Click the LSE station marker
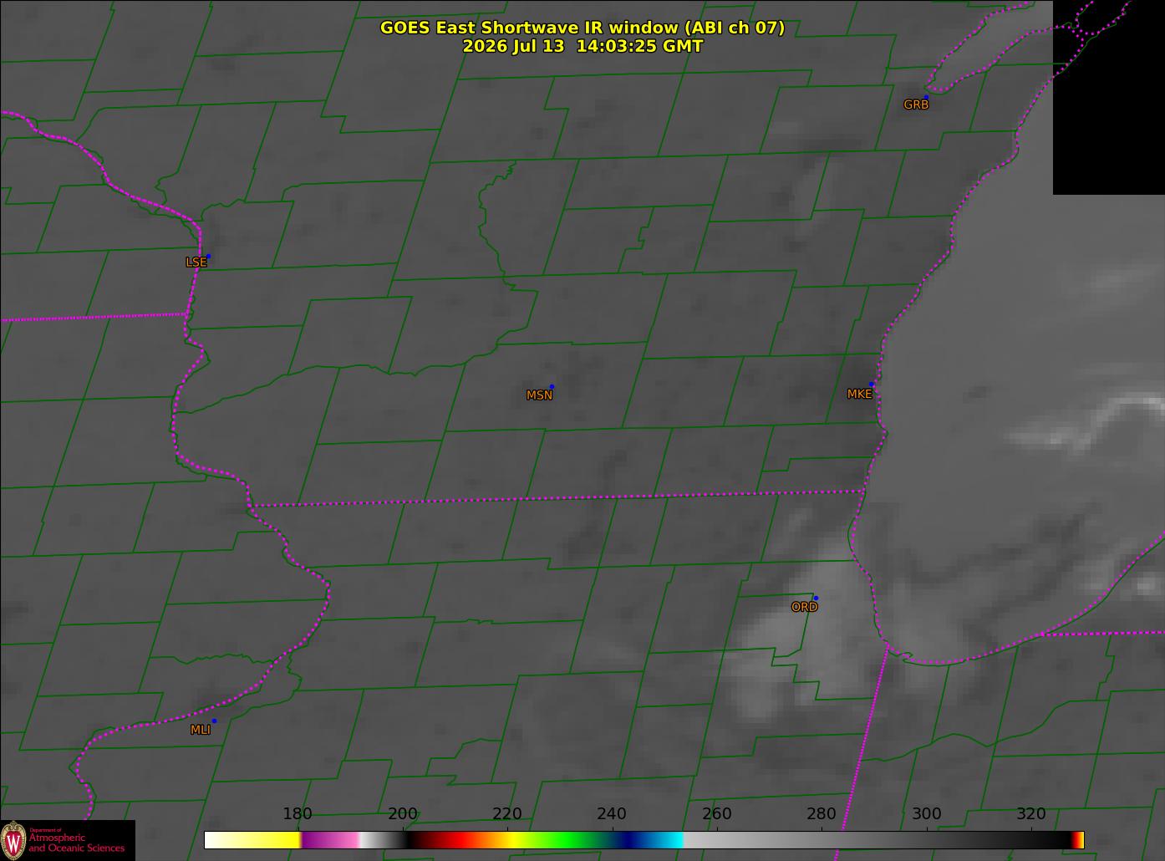 point(208,256)
